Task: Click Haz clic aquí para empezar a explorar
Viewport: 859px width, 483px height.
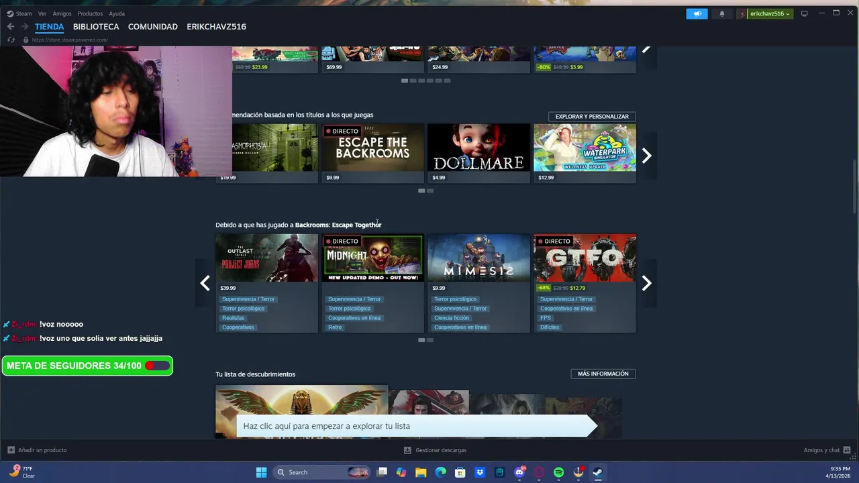Action: coord(416,426)
